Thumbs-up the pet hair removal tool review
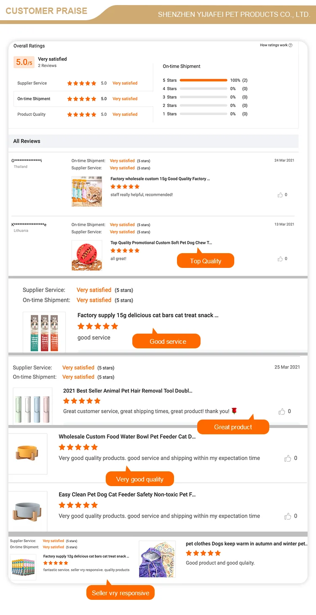Image resolution: width=316 pixels, height=615 pixels. pyautogui.click(x=282, y=412)
